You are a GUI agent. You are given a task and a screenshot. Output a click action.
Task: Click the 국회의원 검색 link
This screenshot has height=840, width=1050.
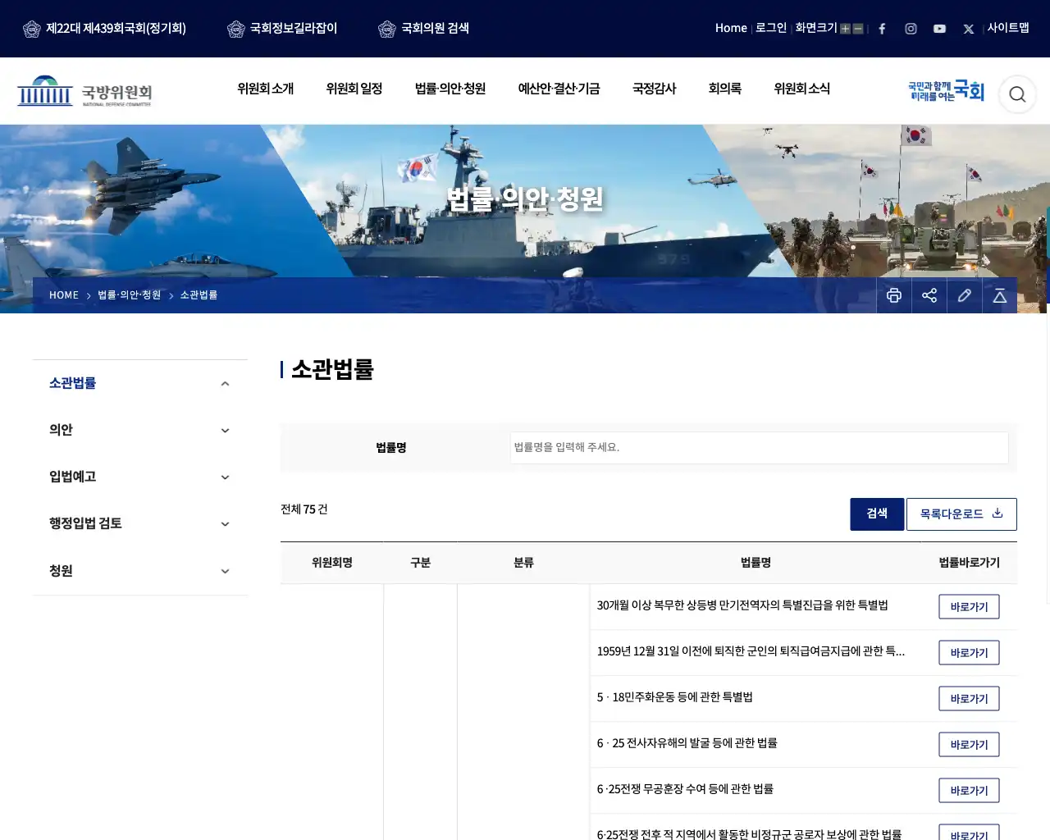[435, 29]
